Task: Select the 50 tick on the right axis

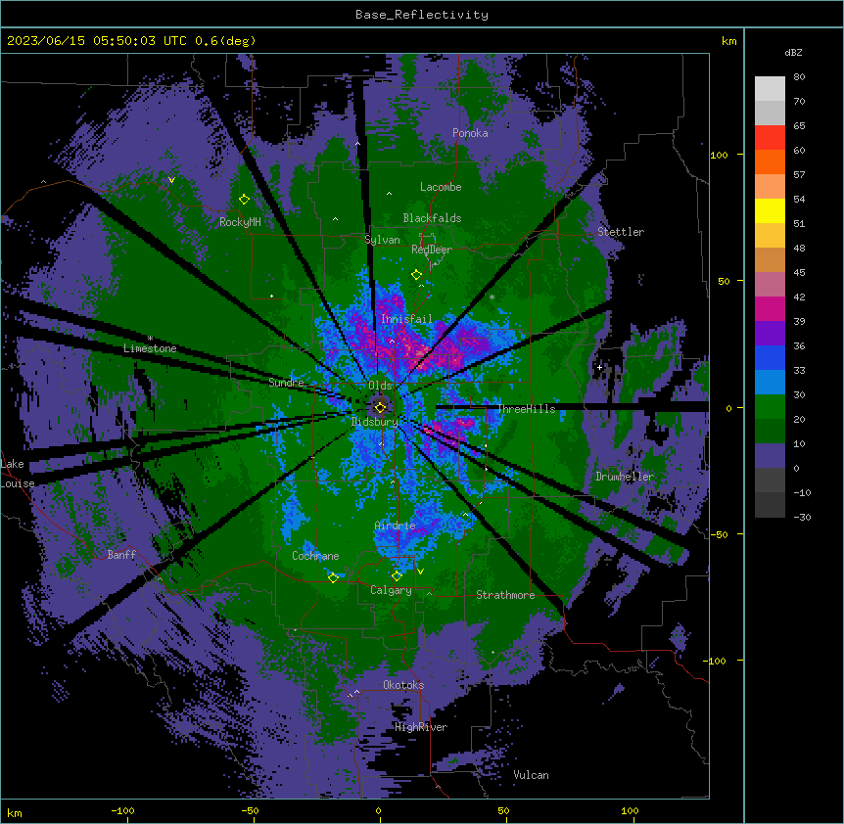Action: click(x=724, y=281)
